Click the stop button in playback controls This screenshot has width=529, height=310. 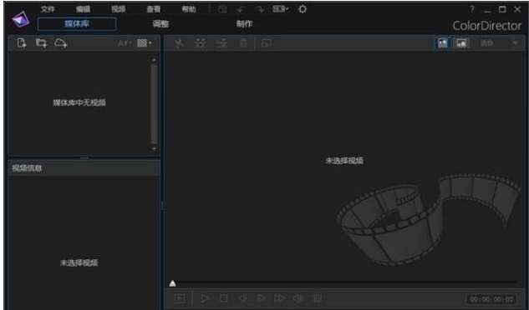pos(224,298)
